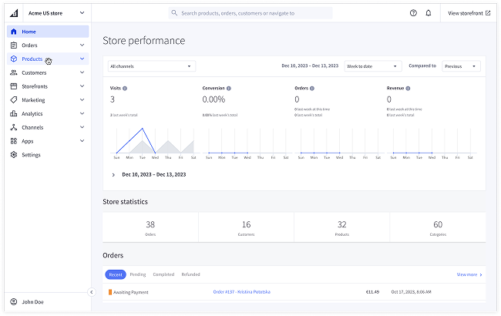501x316 pixels.
Task: Click the John Doe profile avatar icon
Action: (13, 301)
